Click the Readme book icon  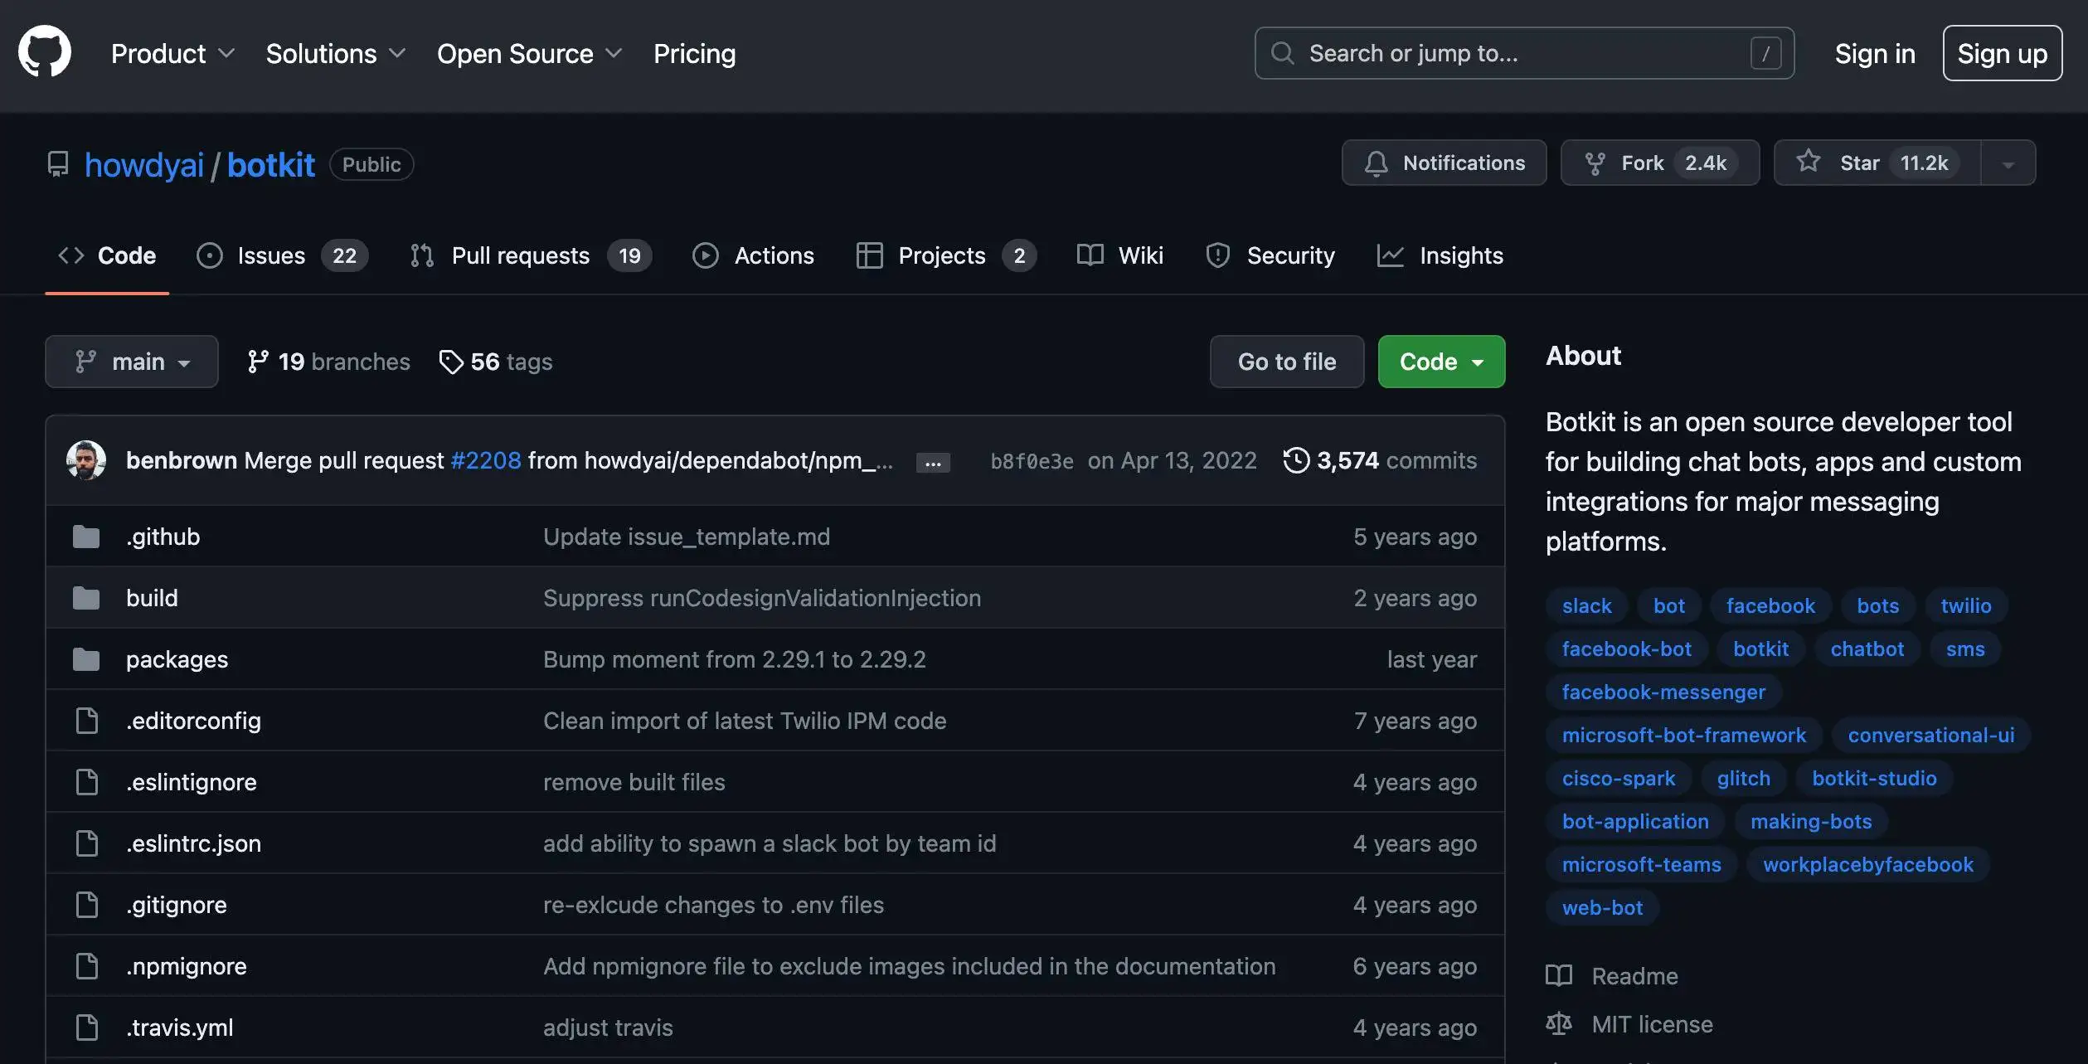tap(1559, 976)
